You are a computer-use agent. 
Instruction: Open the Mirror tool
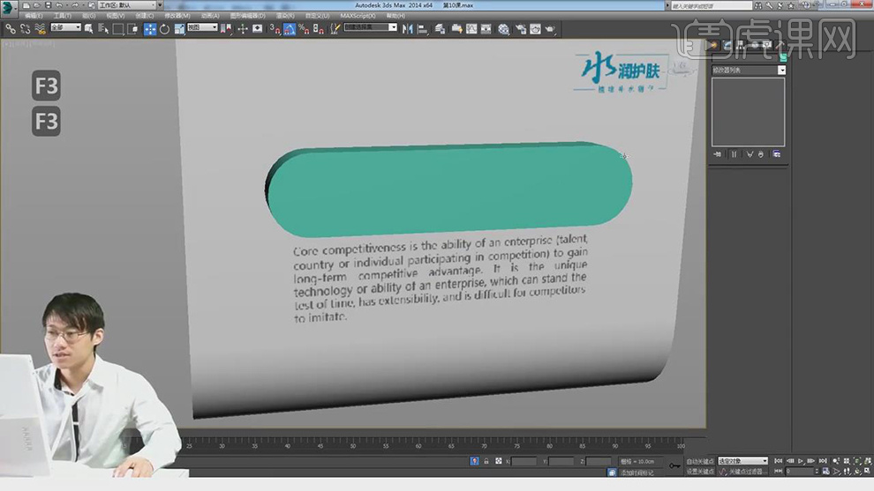408,28
